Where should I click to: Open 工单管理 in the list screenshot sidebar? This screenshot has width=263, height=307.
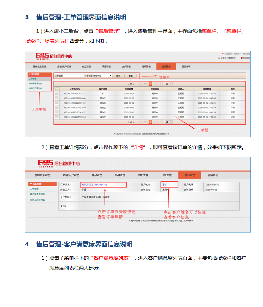tap(33, 79)
